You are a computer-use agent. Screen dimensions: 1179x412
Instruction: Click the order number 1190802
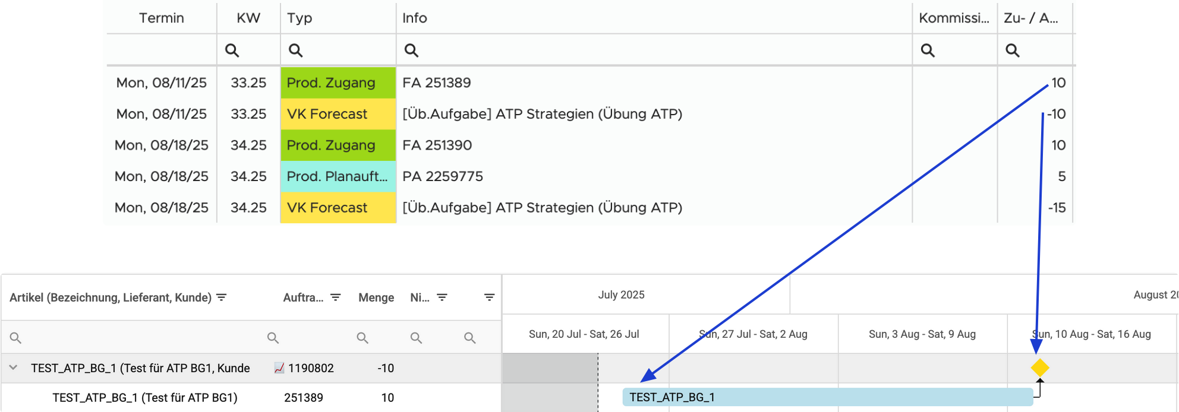point(311,368)
